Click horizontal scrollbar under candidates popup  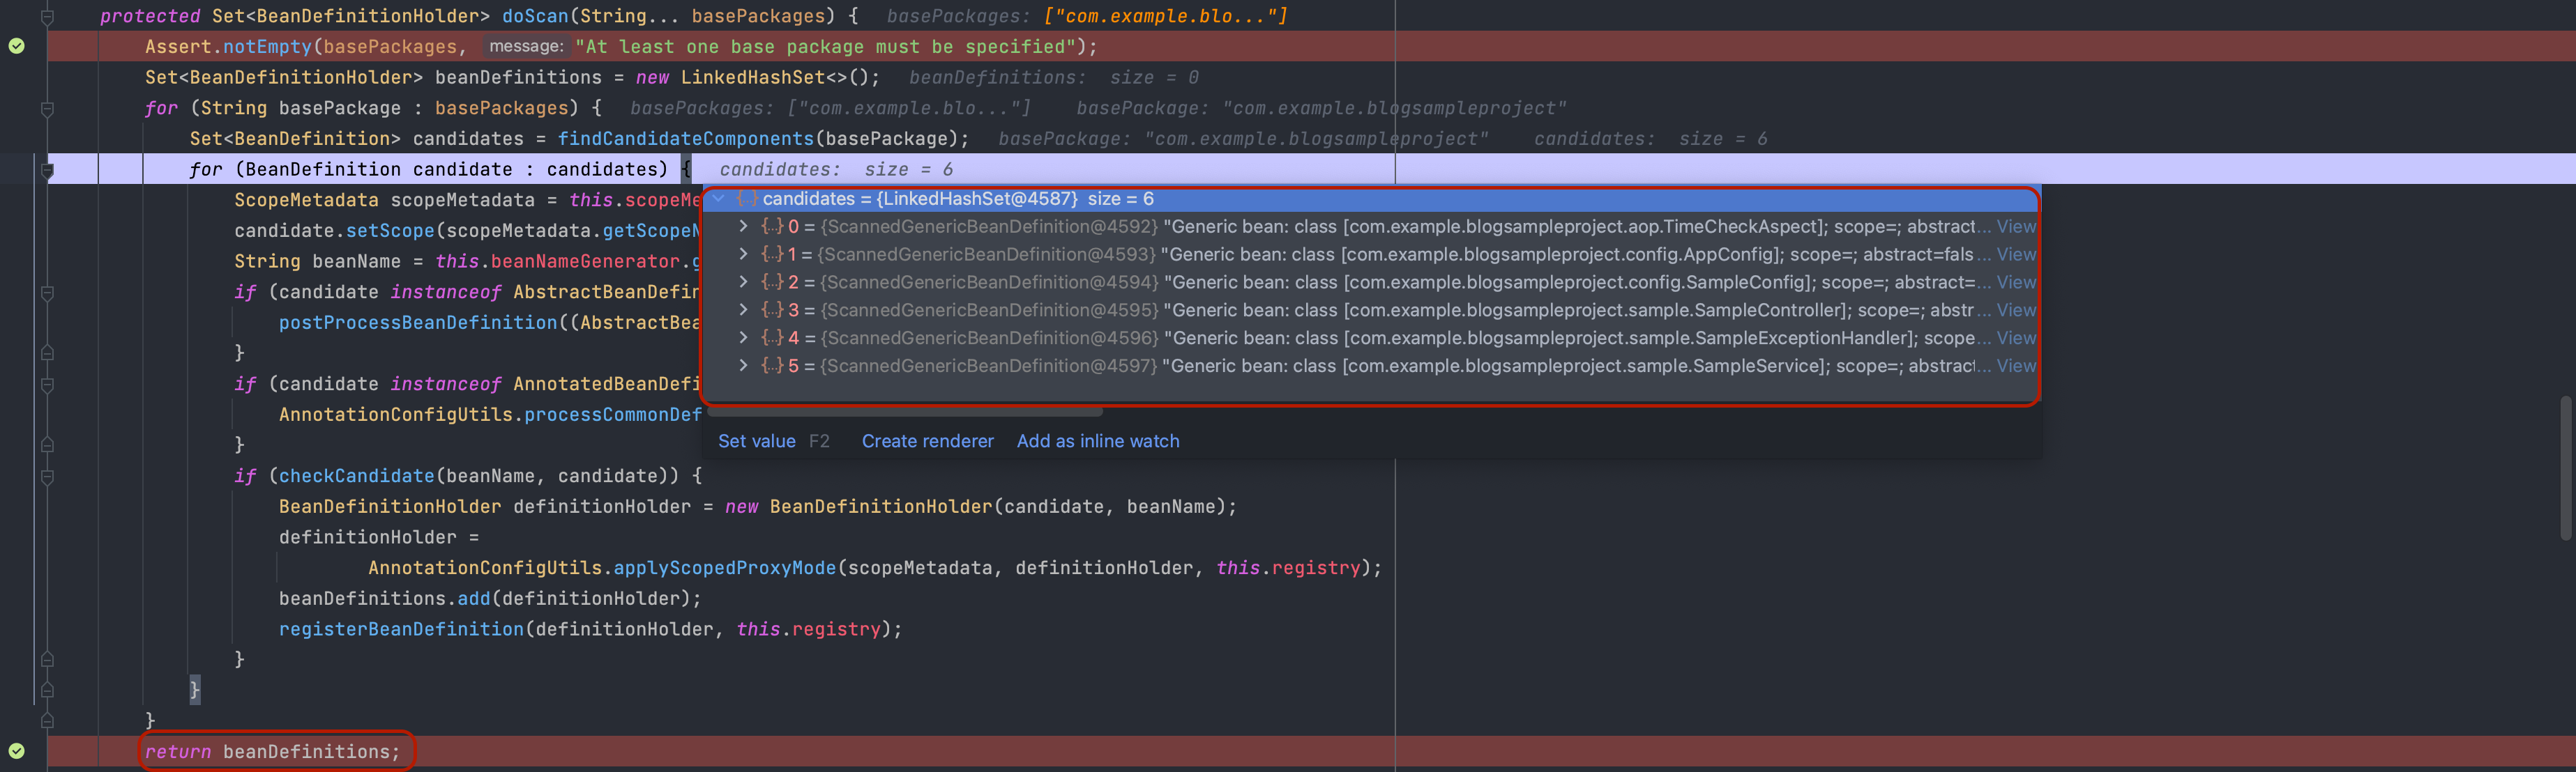[x=905, y=410]
